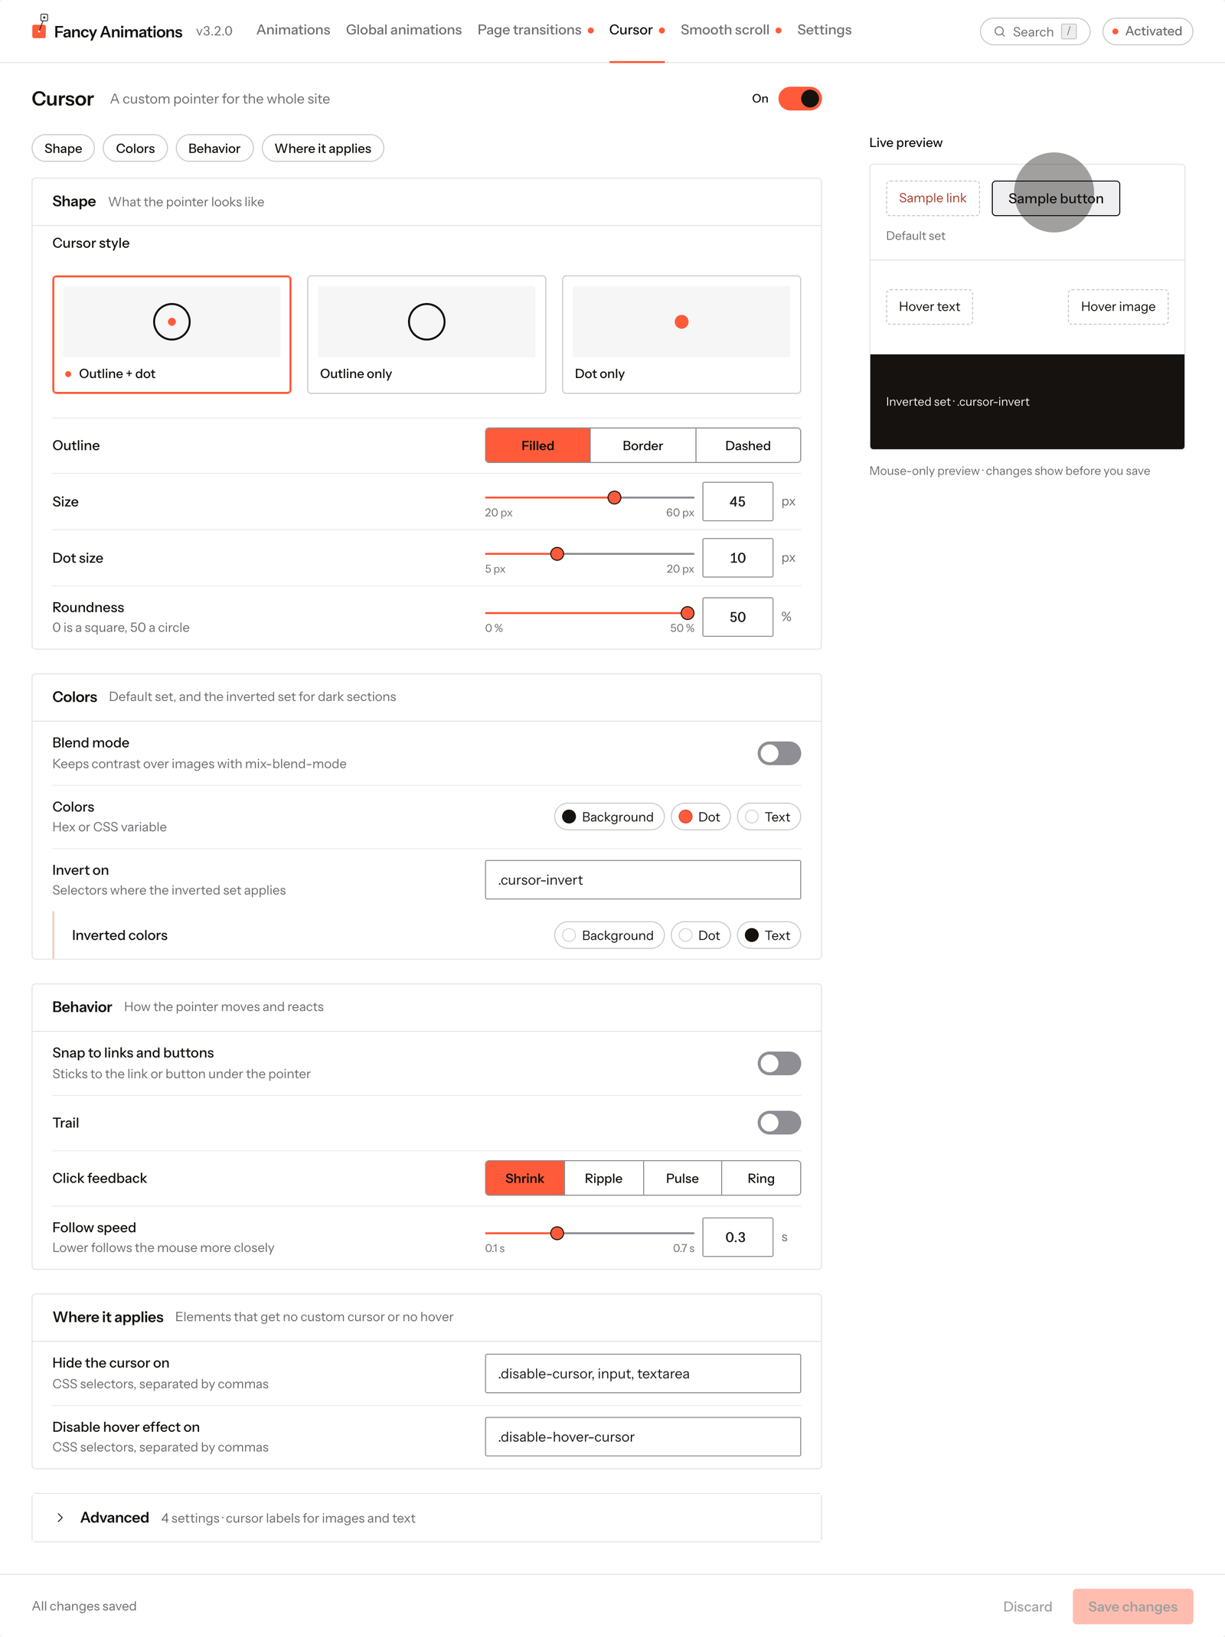This screenshot has width=1225, height=1637.
Task: Click the Save changes button
Action: pos(1132,1606)
